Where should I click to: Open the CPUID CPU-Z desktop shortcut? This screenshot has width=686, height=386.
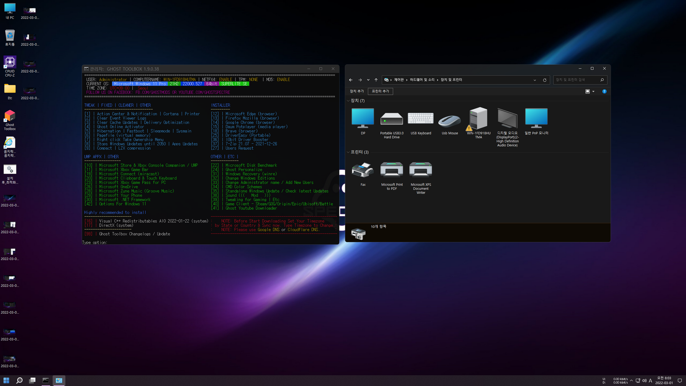click(10, 67)
